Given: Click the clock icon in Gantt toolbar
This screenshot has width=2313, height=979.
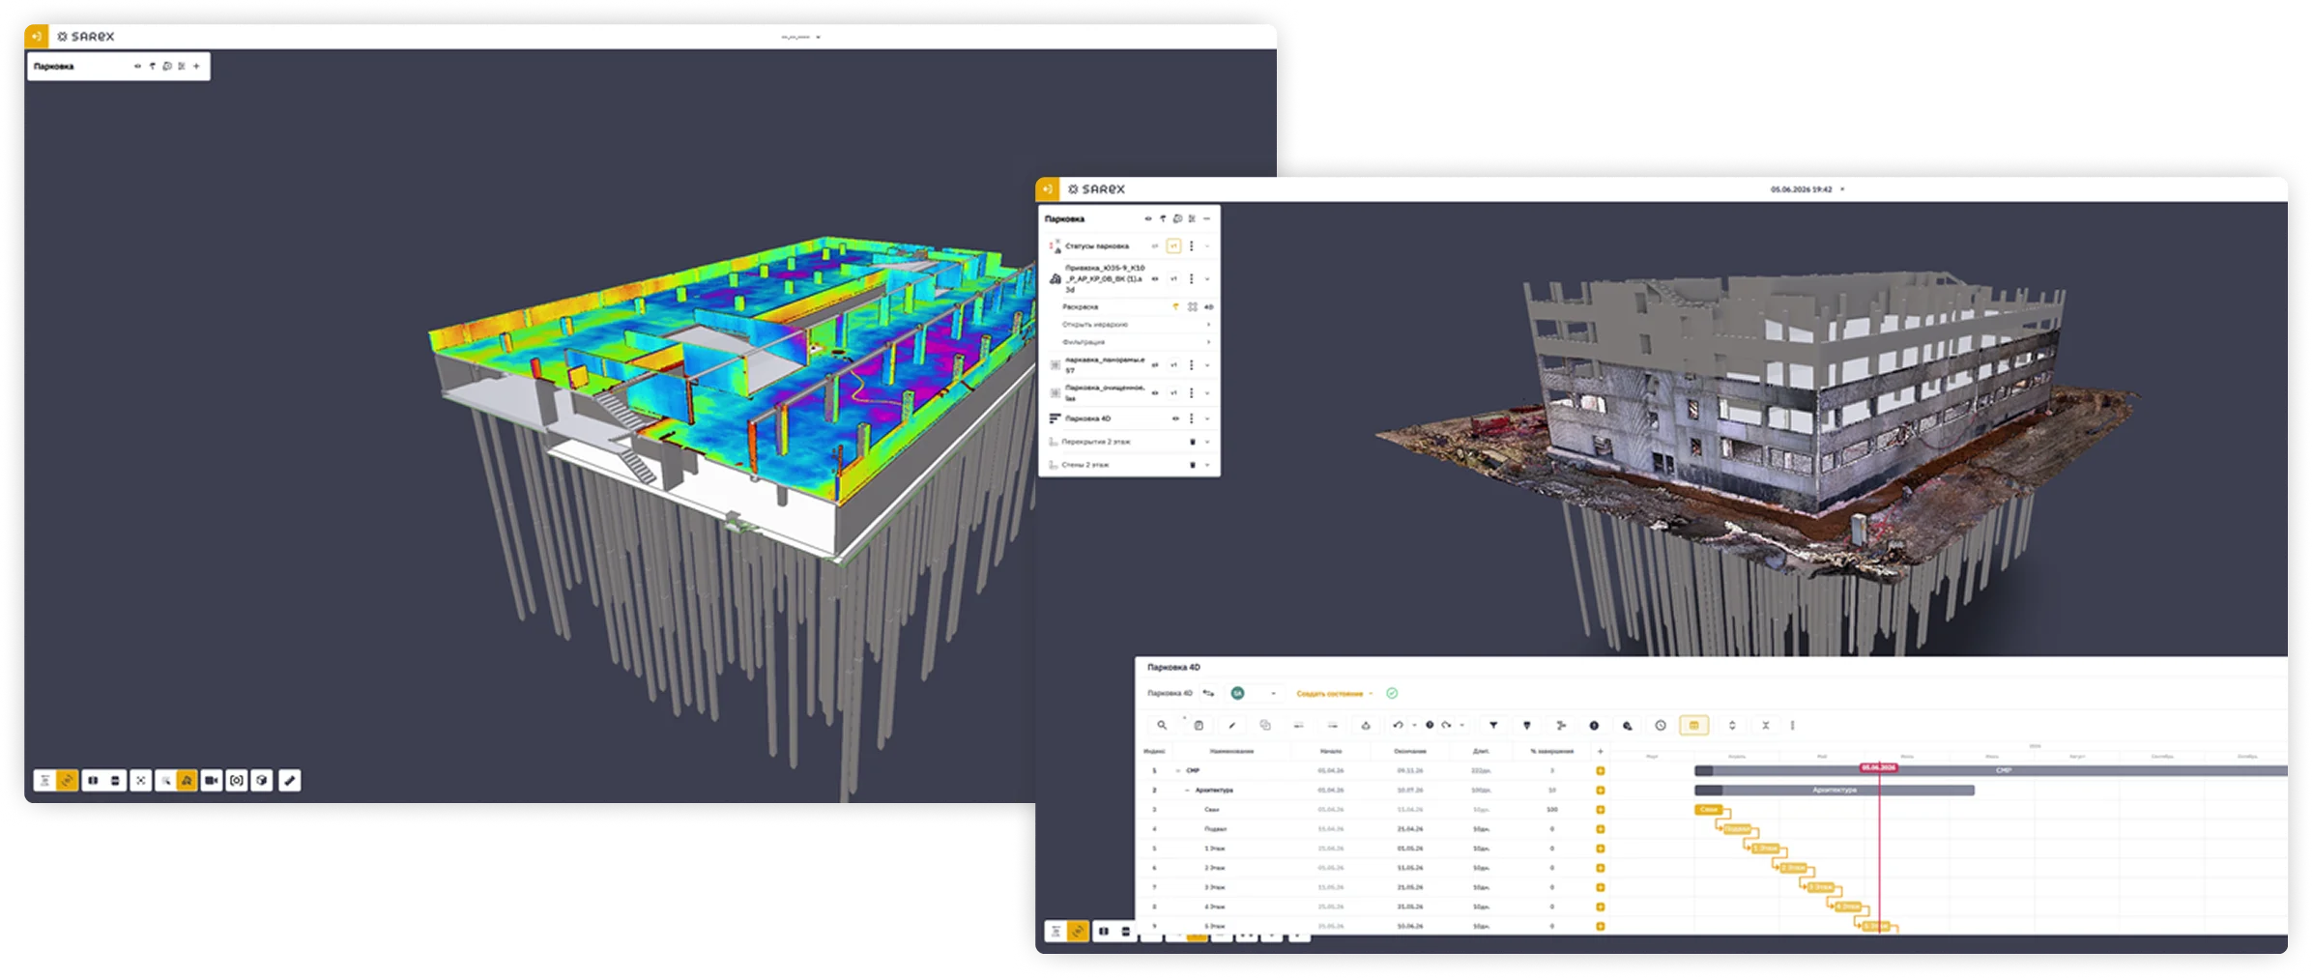Looking at the screenshot, I should pos(1661,725).
